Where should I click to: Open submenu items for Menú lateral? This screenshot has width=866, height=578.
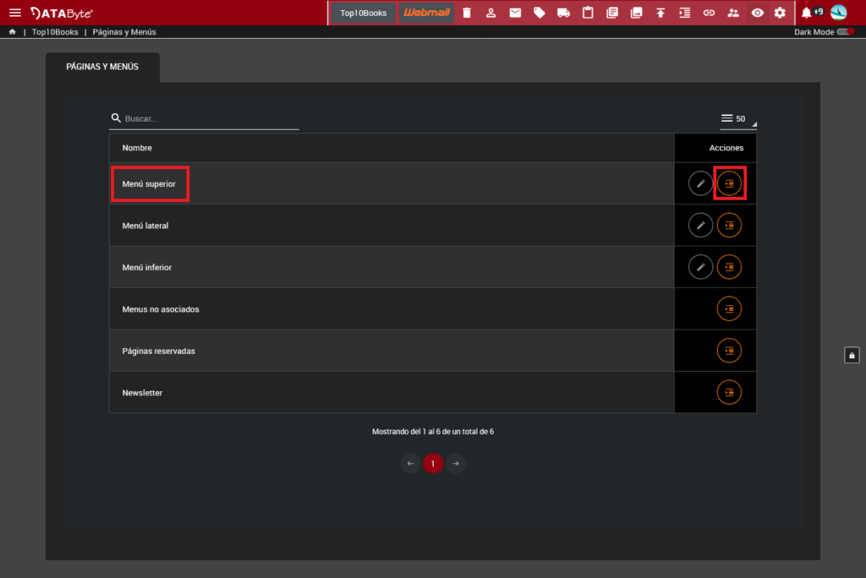[x=729, y=226]
